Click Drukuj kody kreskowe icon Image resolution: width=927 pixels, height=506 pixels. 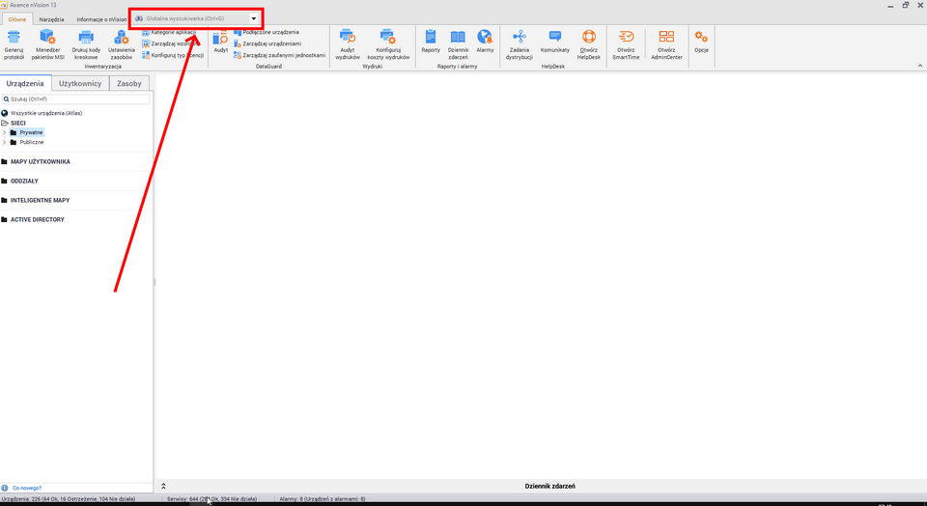click(86, 38)
